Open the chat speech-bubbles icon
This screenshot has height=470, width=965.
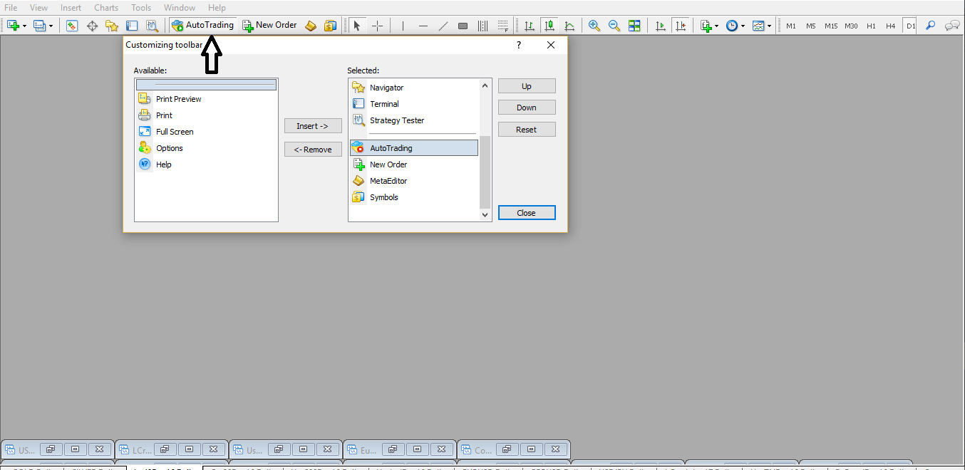pyautogui.click(x=952, y=26)
